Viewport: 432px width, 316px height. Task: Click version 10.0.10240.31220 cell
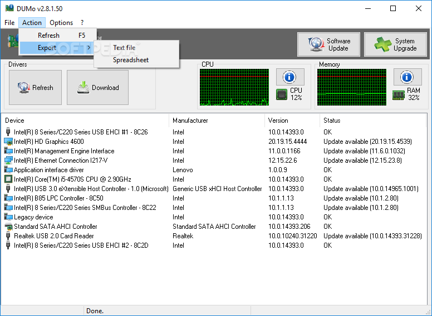(293, 236)
